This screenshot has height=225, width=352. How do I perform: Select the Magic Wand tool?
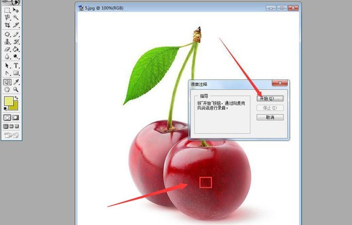pos(16,17)
